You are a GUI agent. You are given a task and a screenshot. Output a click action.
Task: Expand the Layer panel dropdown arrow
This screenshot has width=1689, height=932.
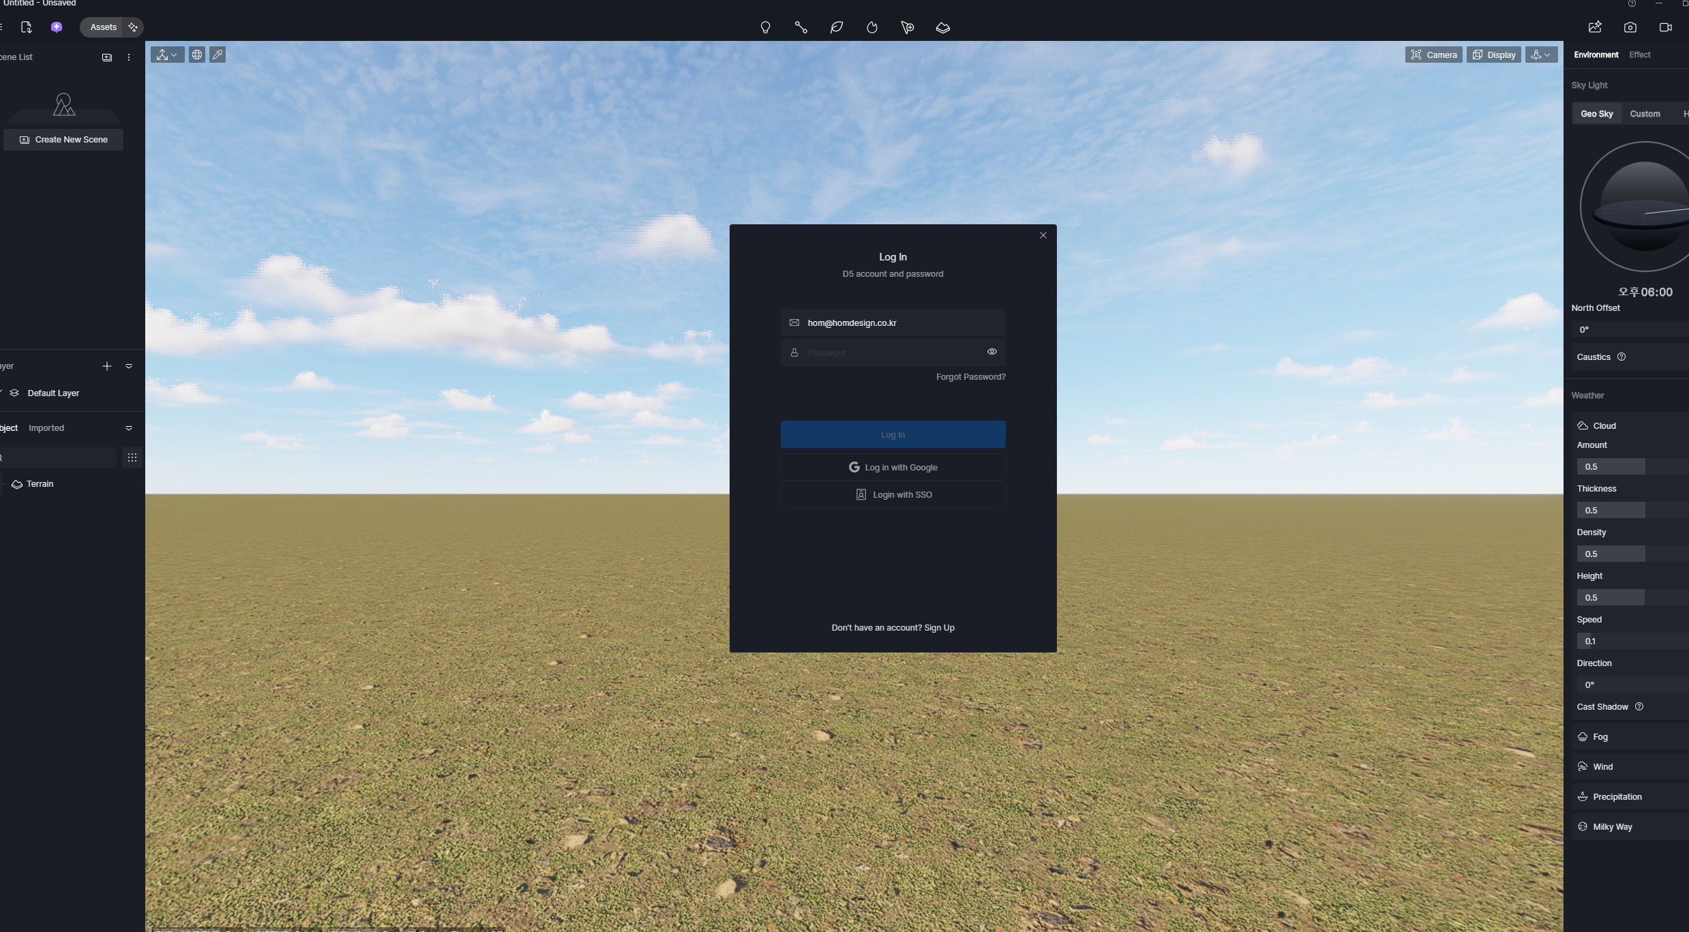(129, 366)
